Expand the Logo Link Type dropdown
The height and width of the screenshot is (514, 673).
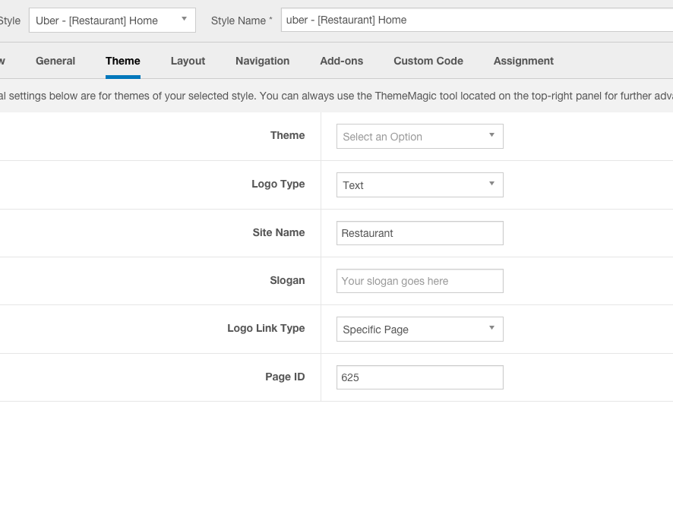pyautogui.click(x=419, y=330)
